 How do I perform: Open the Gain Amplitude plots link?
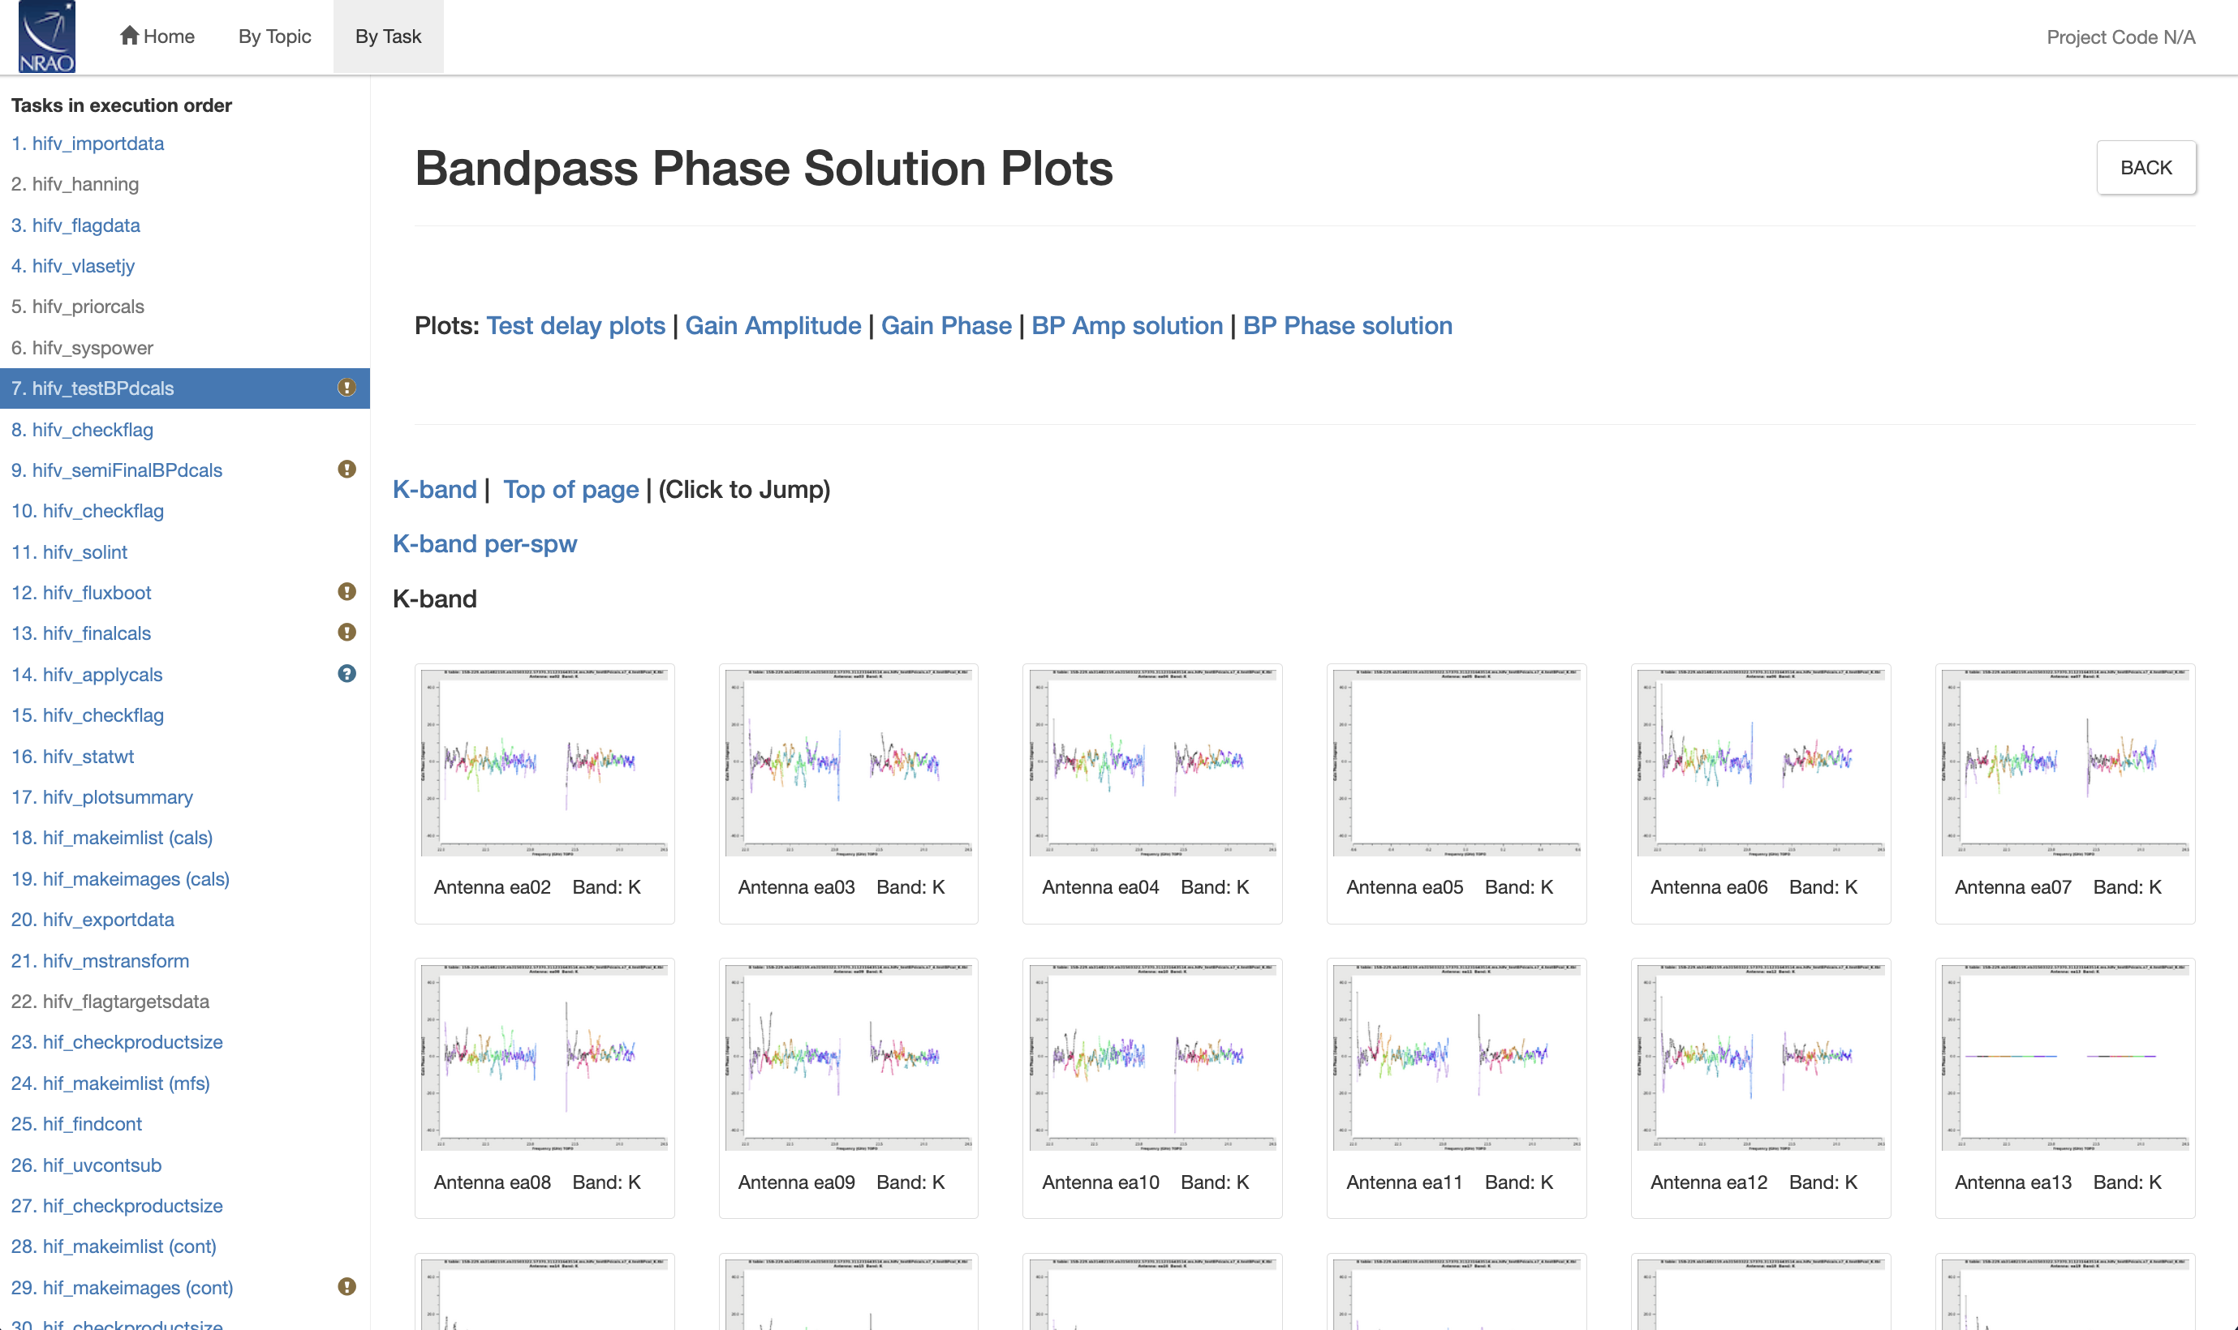click(x=773, y=326)
